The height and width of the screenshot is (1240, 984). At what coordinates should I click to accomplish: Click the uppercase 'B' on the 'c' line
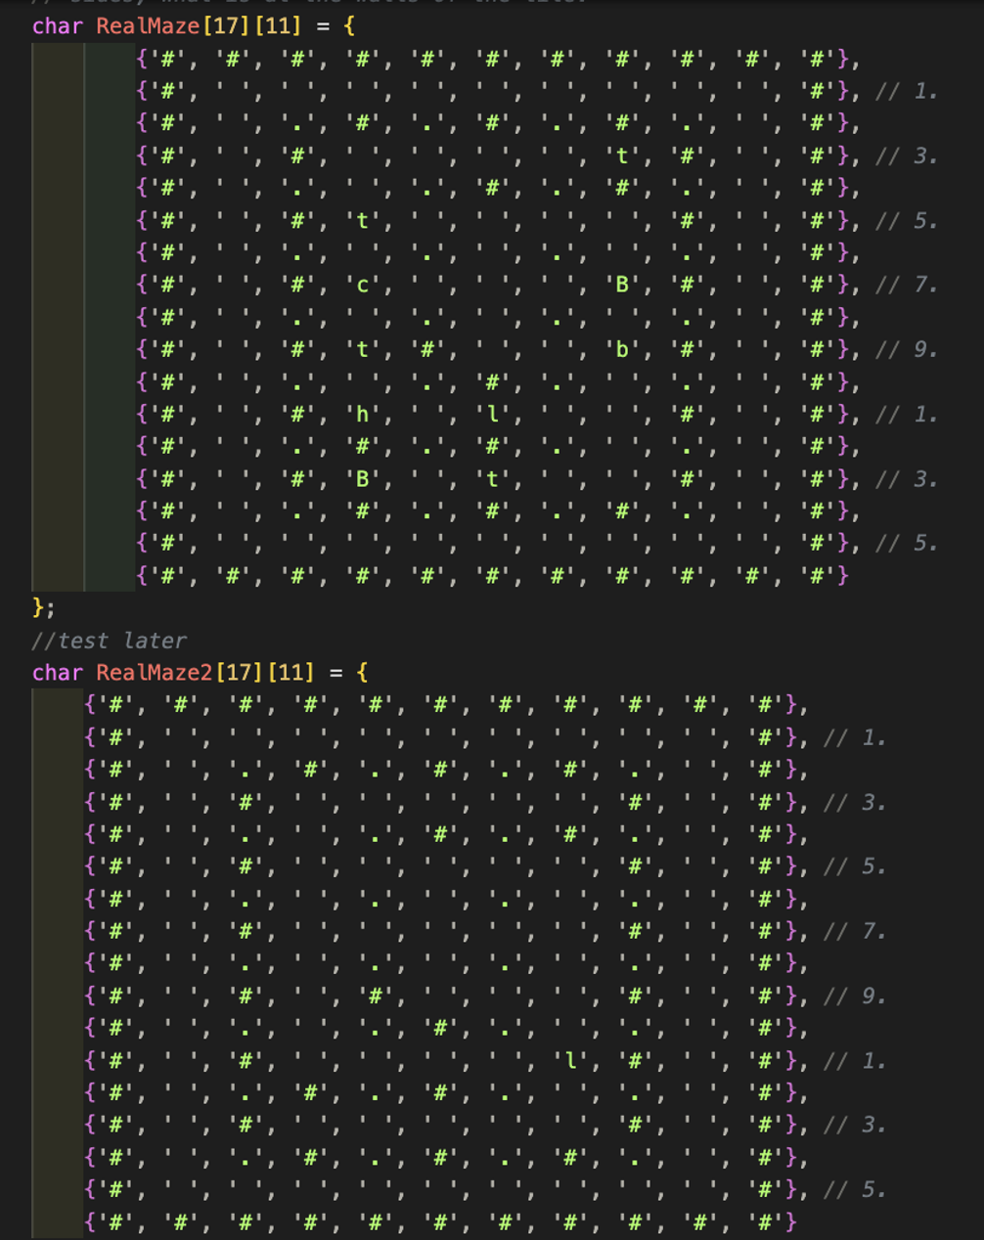point(622,286)
